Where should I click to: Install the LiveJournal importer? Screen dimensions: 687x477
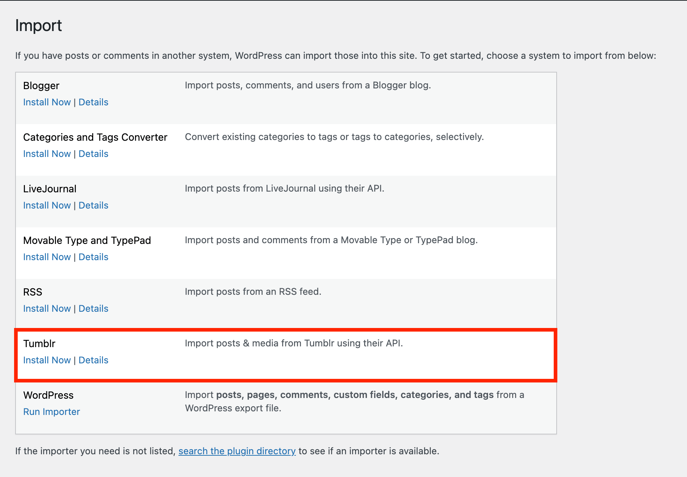[47, 205]
